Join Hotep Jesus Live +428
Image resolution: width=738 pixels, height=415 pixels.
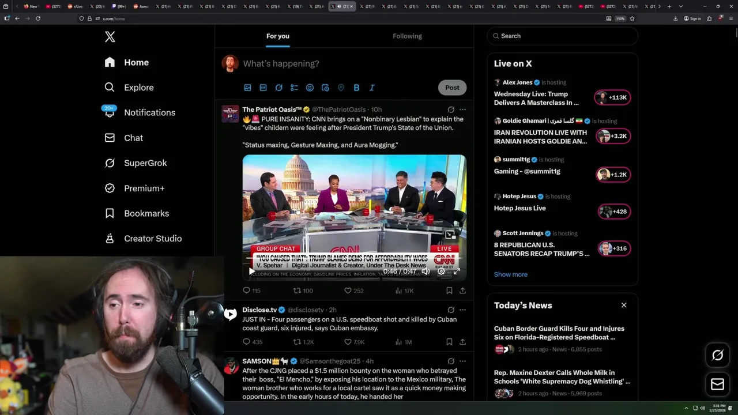point(614,212)
